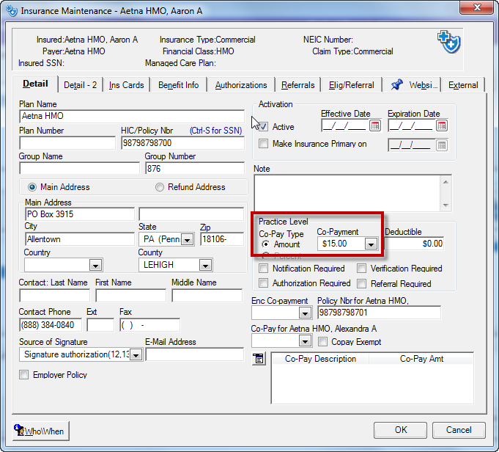Open the Co-Payment amount dropdown
Viewport: 499px width, 452px height.
pyautogui.click(x=371, y=244)
